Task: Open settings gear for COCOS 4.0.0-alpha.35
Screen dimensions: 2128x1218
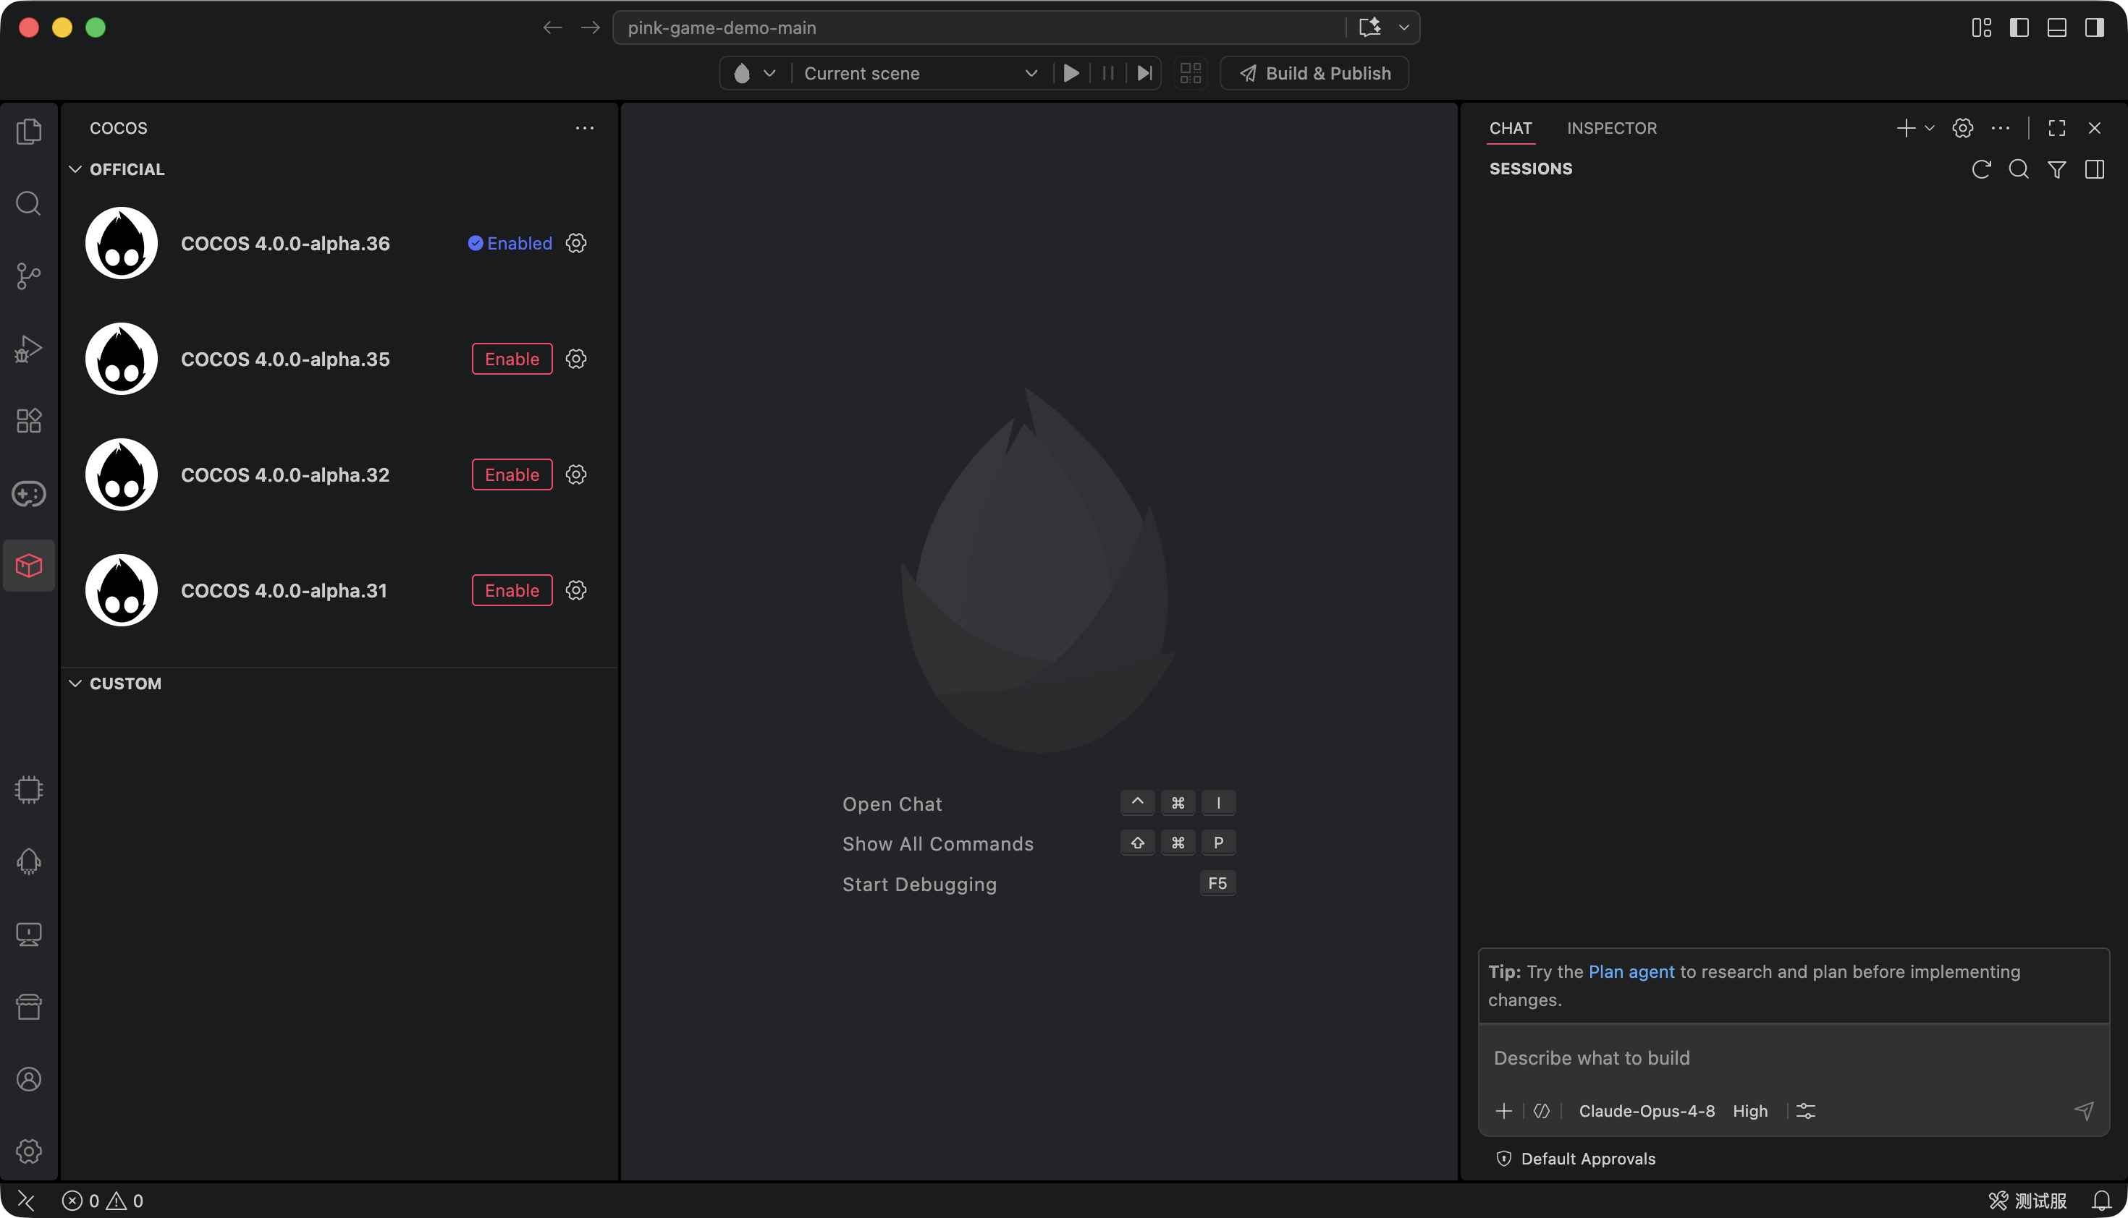Action: (x=576, y=359)
